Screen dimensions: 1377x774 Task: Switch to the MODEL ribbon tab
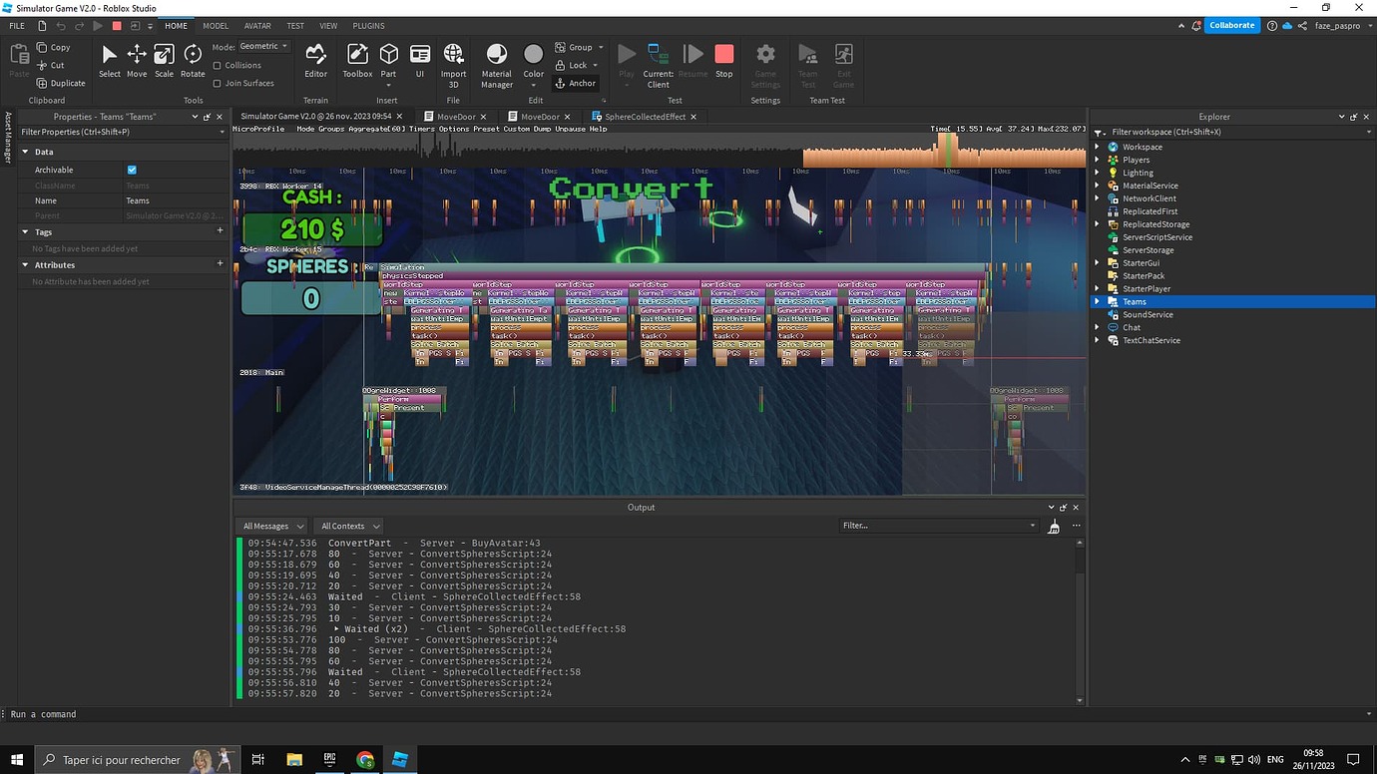tap(216, 26)
